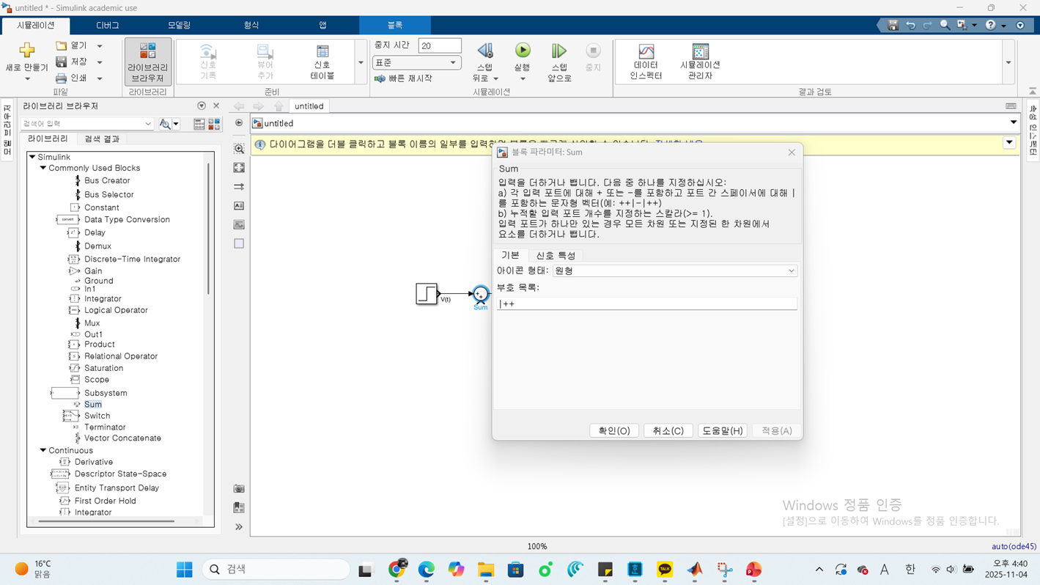This screenshot has height=585, width=1040.
Task: Click the Windows Start button
Action: (185, 570)
